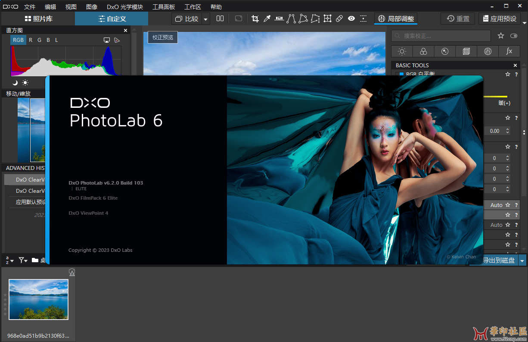The height and width of the screenshot is (342, 528).
Task: Show luminance channel L in histogram
Action: click(56, 40)
